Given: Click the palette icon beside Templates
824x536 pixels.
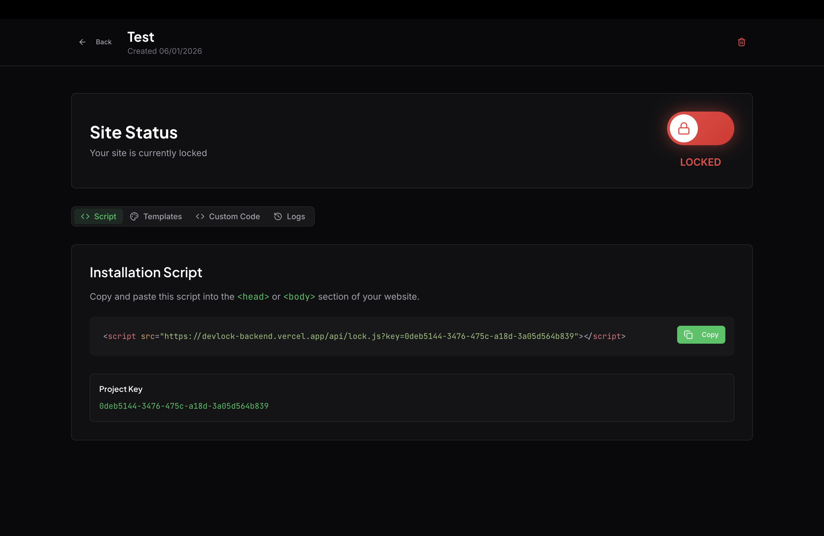Looking at the screenshot, I should tap(134, 216).
